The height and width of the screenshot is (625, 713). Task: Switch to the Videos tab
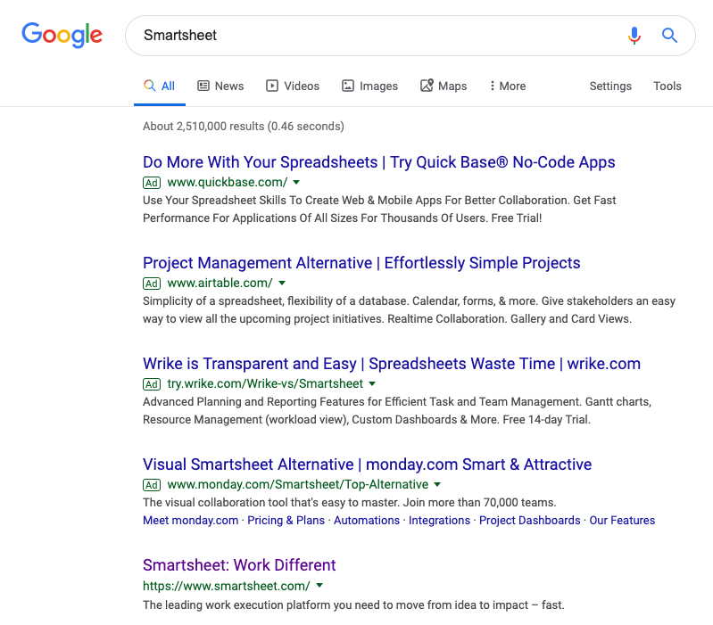point(293,86)
